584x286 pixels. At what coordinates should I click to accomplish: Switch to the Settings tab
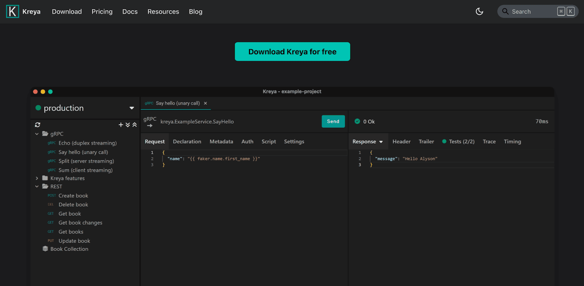tap(294, 142)
